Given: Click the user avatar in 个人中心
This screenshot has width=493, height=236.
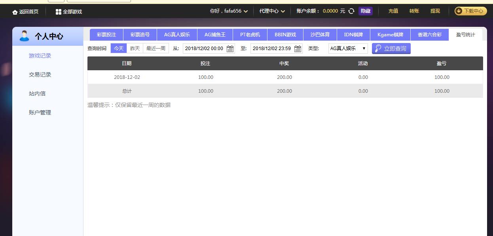Looking at the screenshot, I should 25,36.
